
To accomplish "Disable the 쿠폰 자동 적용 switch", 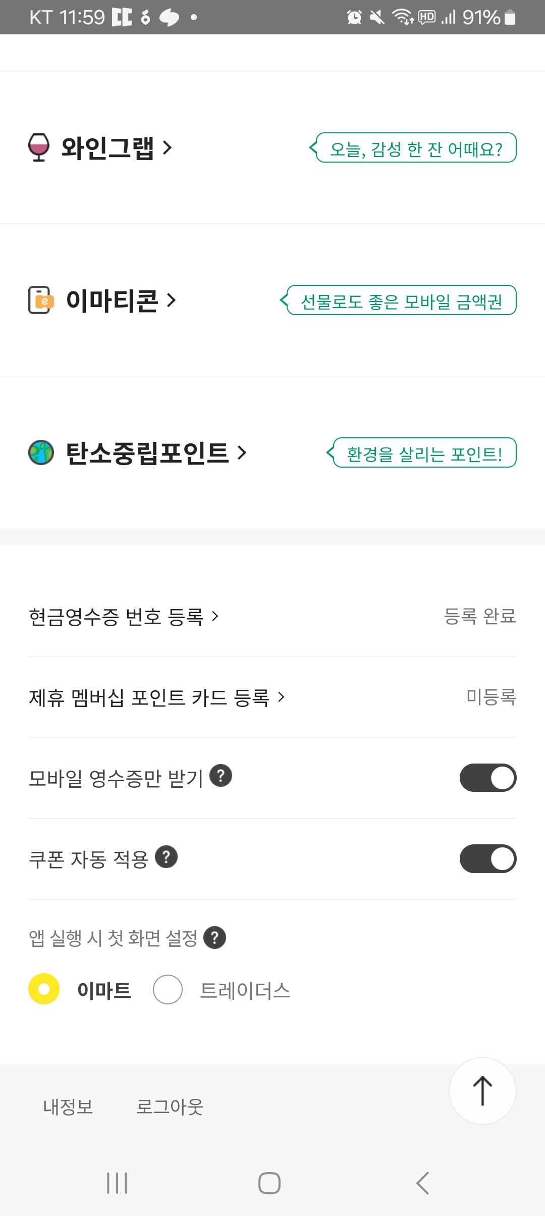I will click(487, 858).
